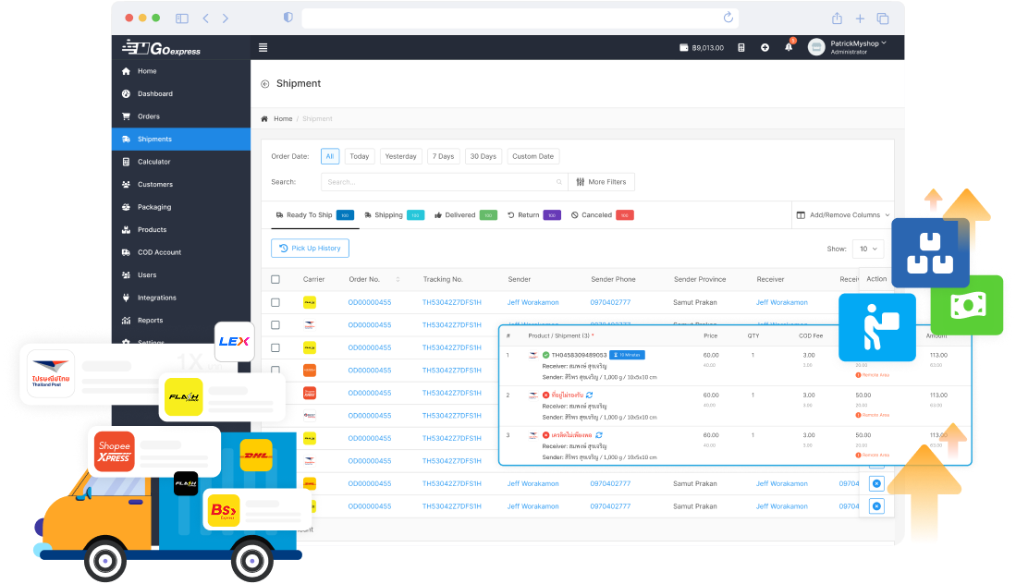This screenshot has height=584, width=1016.
Task: Switch to Ready To Ship tab
Action: (314, 215)
